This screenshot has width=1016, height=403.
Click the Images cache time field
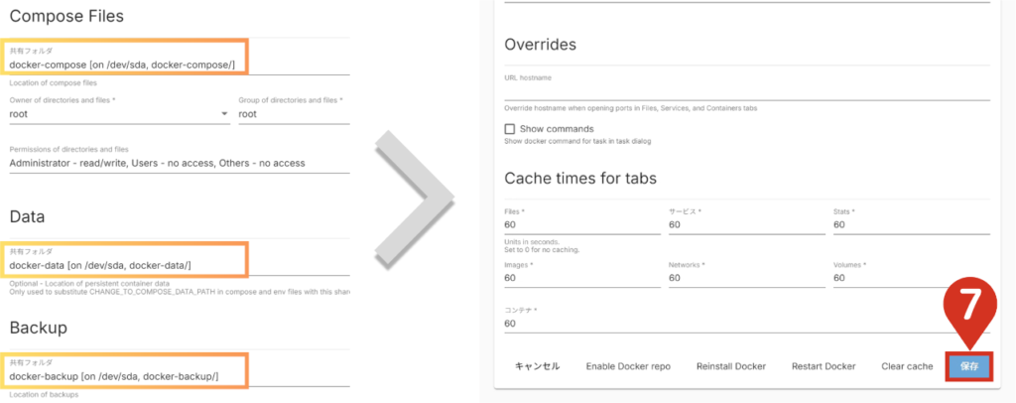(x=581, y=278)
